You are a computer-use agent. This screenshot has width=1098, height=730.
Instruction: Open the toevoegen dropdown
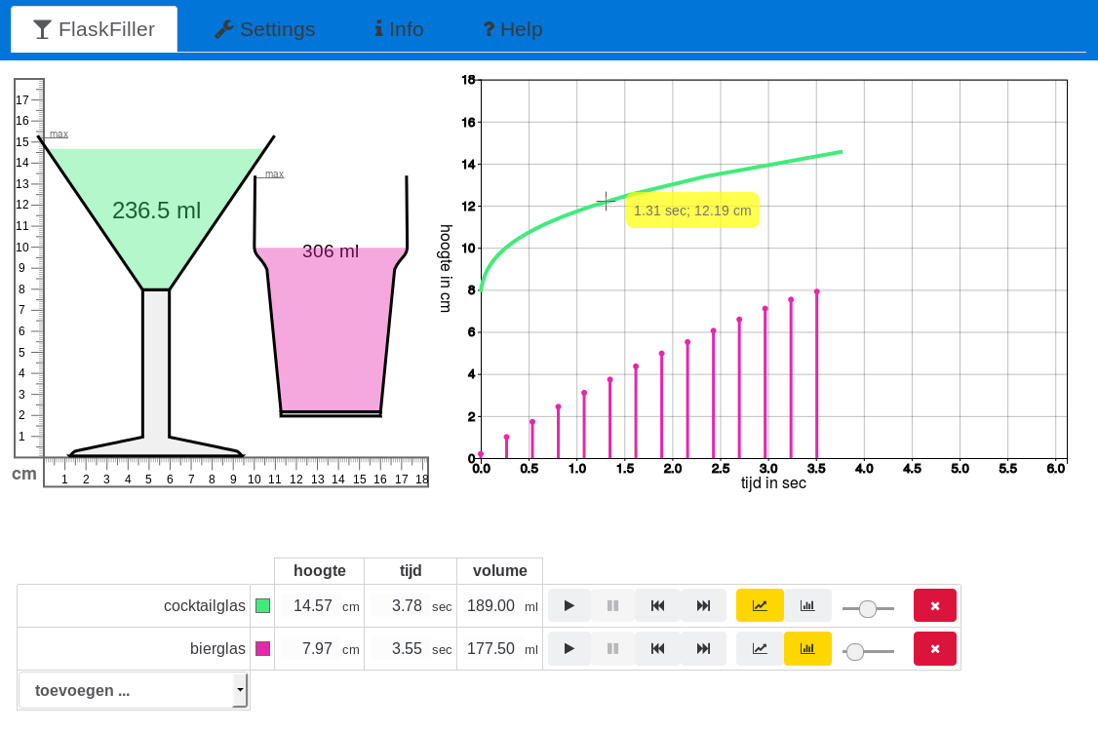click(x=133, y=690)
